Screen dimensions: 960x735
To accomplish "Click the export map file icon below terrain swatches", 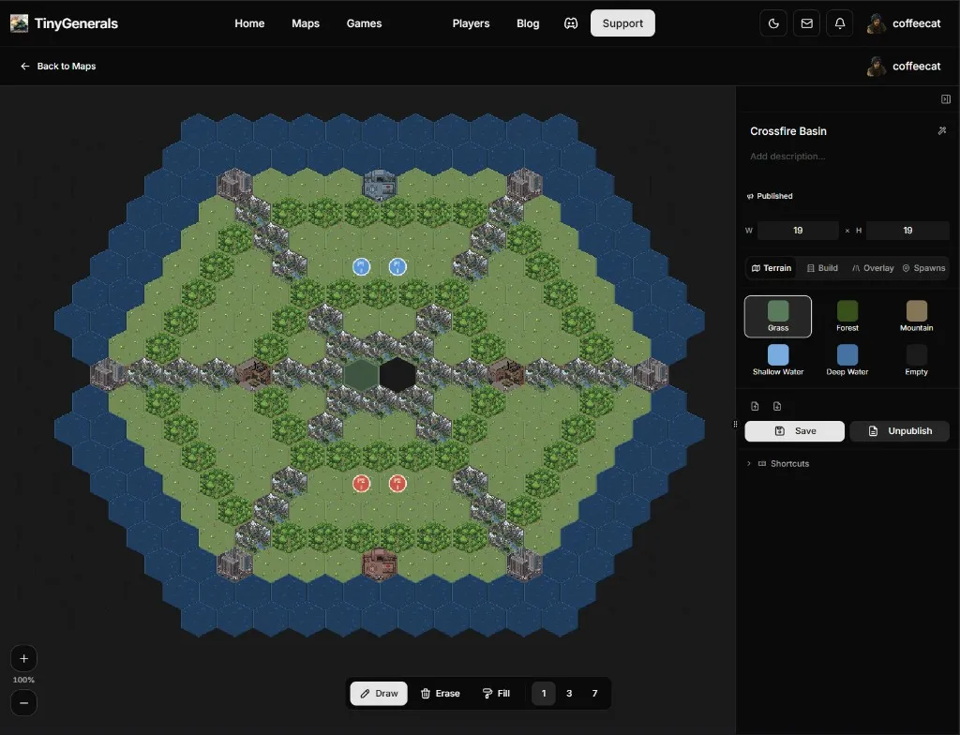I will pyautogui.click(x=777, y=405).
